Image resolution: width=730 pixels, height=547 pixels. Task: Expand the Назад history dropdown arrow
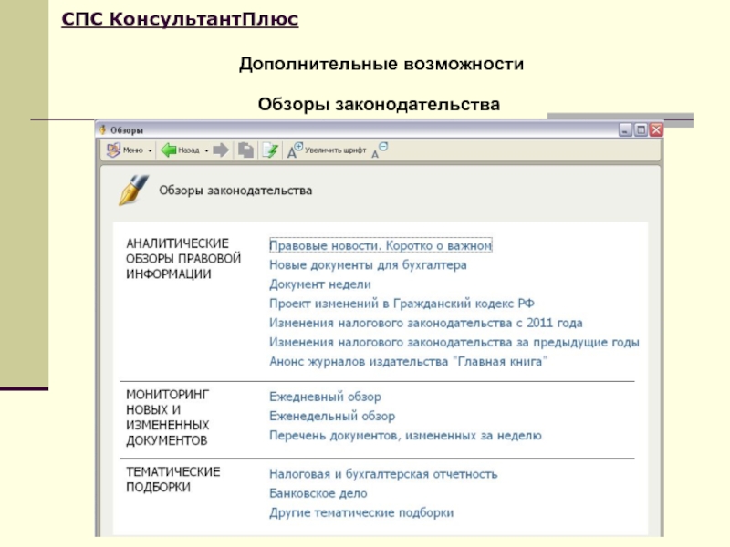[207, 150]
